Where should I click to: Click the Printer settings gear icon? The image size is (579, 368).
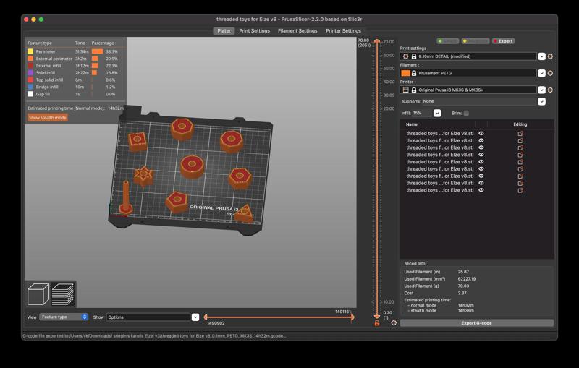tap(550, 90)
